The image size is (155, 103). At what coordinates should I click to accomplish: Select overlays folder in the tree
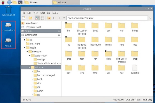coord(40,59)
